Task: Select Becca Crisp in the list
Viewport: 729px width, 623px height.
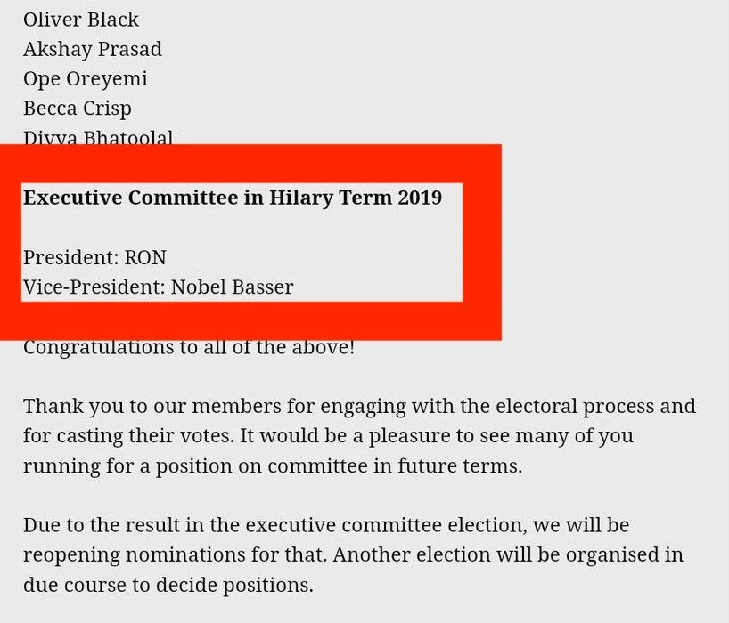Action: (78, 109)
